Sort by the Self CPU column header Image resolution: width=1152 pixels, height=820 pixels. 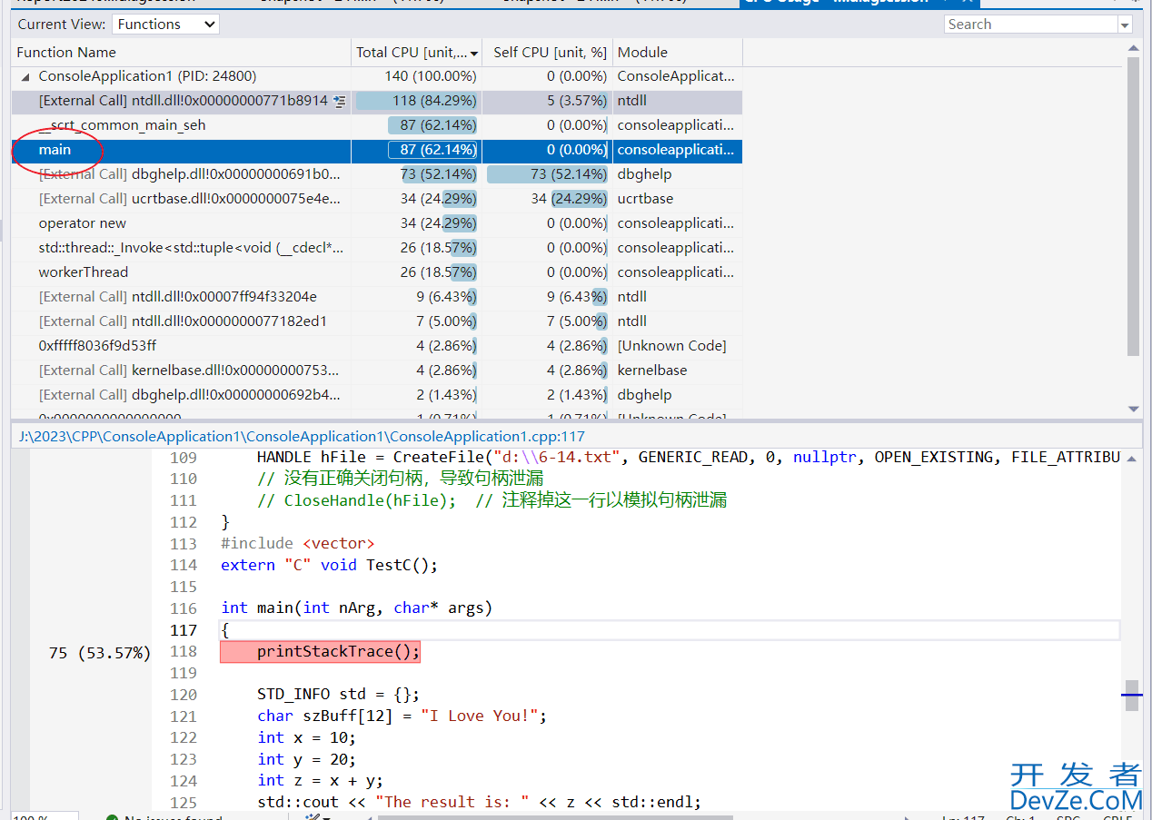tap(548, 53)
